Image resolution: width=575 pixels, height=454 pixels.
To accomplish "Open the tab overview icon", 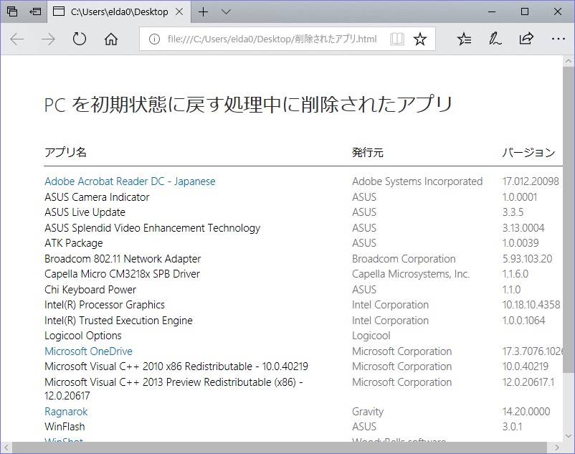I will (x=12, y=11).
